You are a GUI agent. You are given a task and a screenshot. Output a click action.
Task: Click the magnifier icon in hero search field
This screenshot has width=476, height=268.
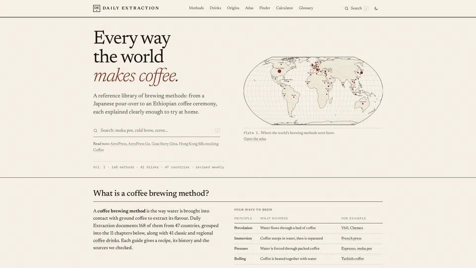click(95, 131)
